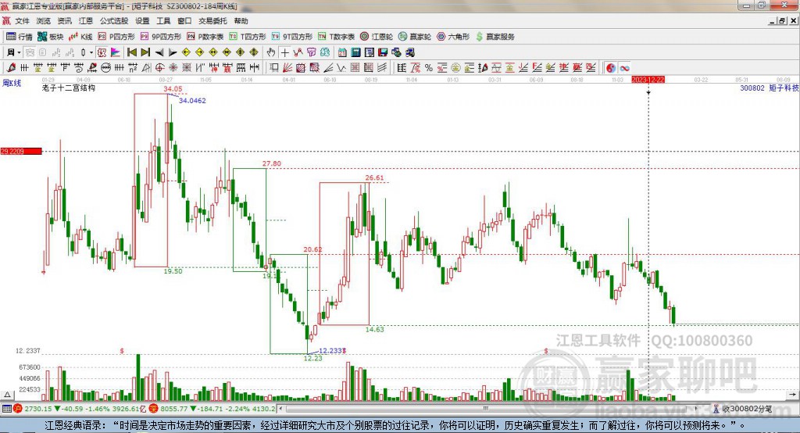Select the 2023-12-22 date marker
This screenshot has height=433, width=800.
[x=648, y=80]
